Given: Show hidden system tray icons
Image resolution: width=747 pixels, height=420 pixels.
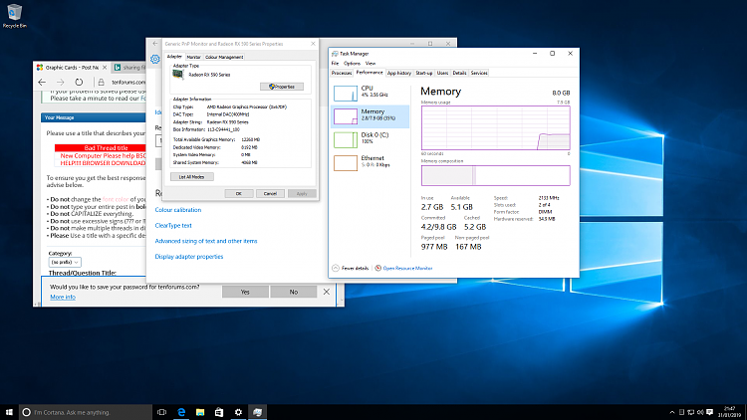Looking at the screenshot, I should tap(671, 412).
